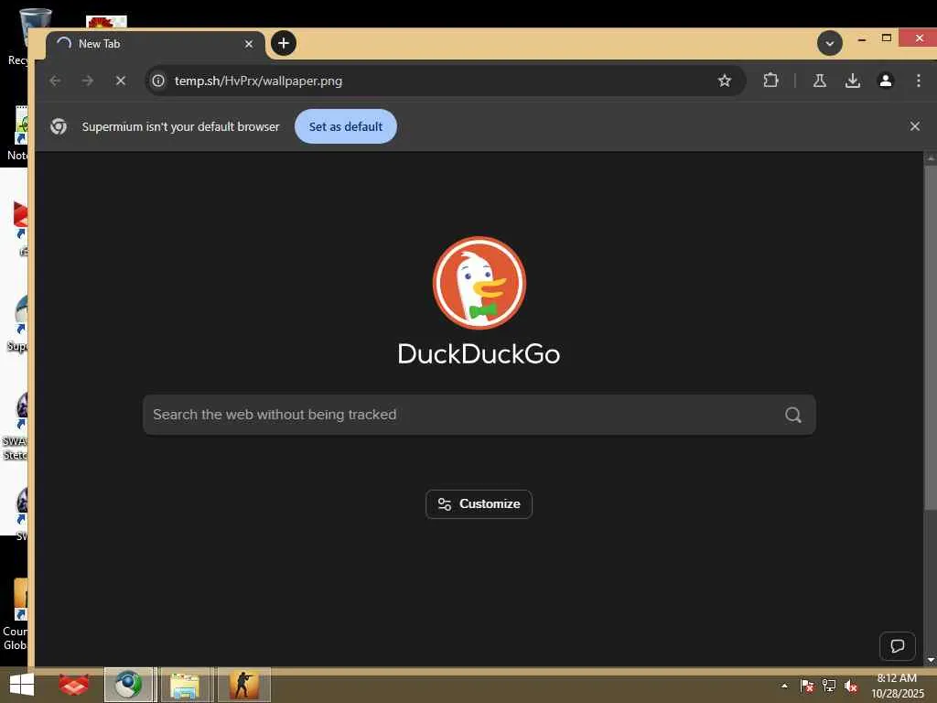Screen dimensions: 937x703
Task: Open the clock showing 8:12 AM
Action: click(897, 678)
